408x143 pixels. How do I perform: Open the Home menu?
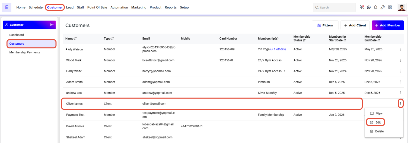point(21,7)
